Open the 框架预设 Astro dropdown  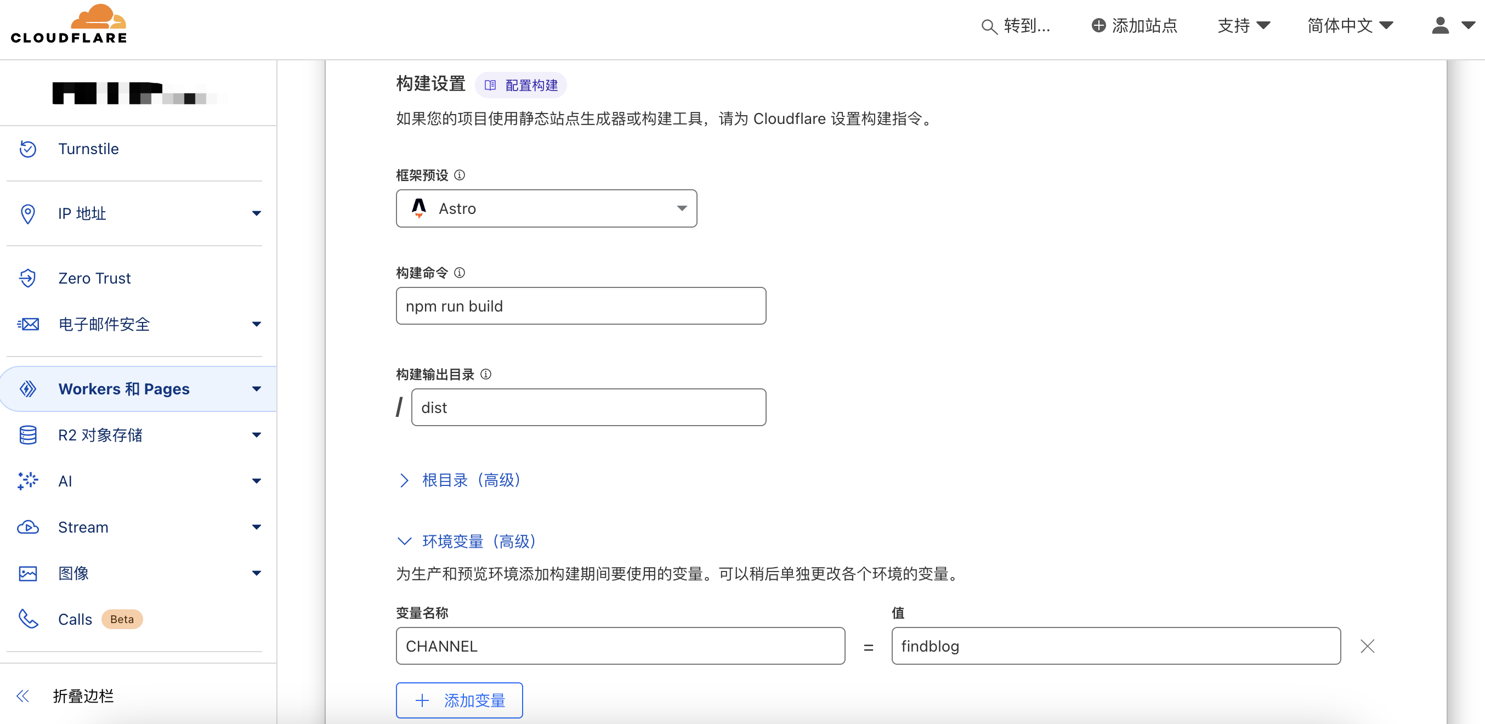(546, 208)
